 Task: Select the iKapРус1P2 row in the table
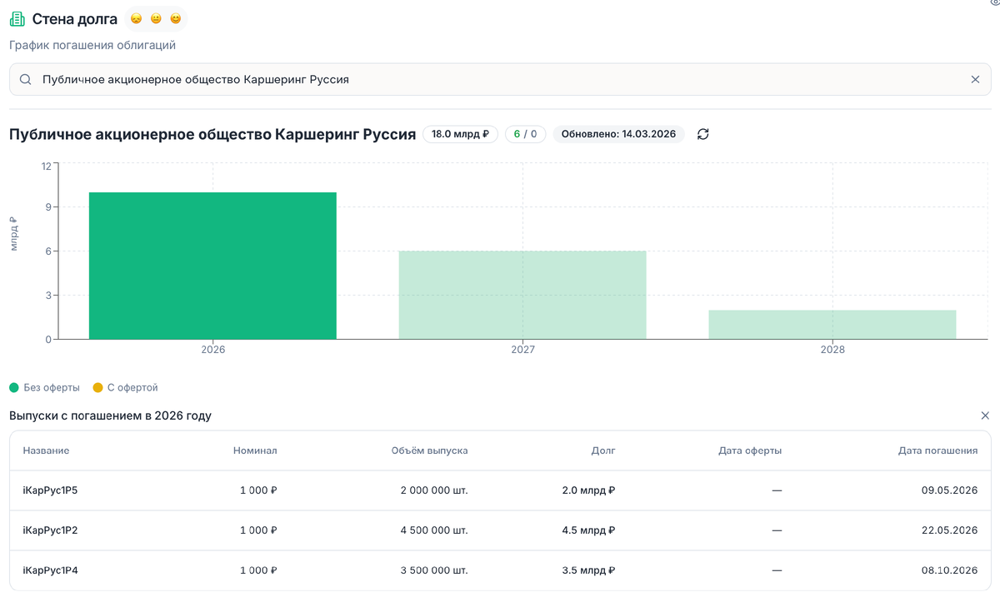[x=500, y=530]
